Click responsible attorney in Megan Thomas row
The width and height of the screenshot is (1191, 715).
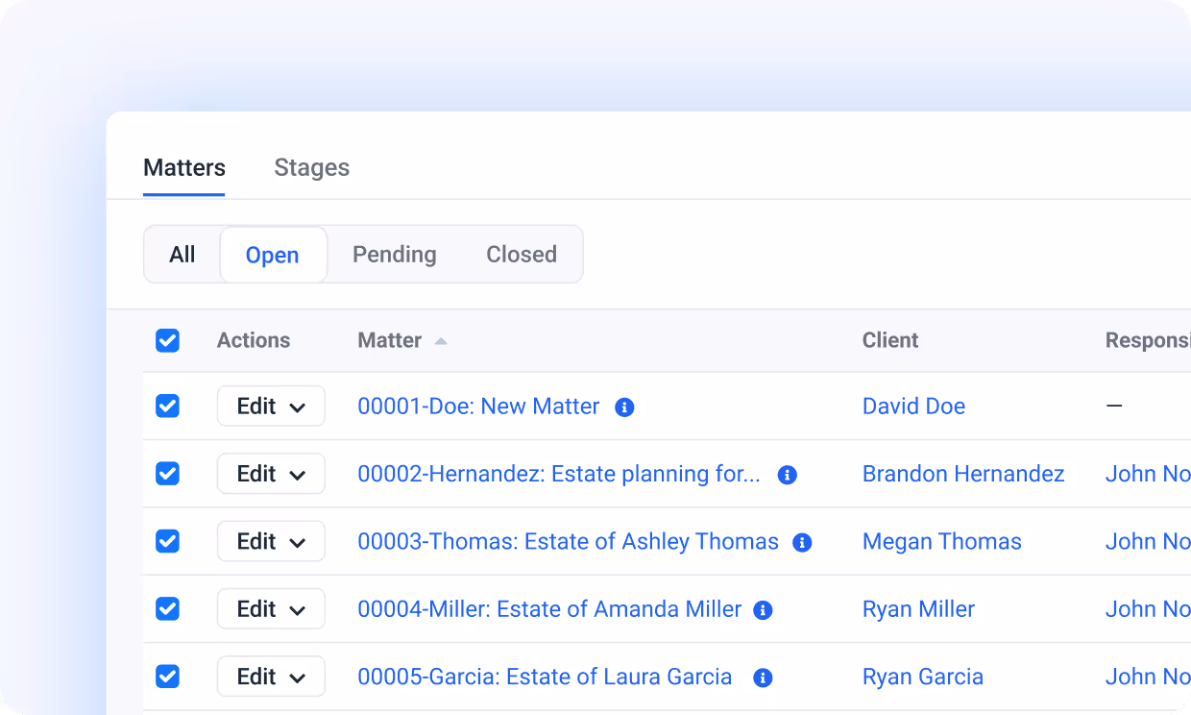[1148, 542]
